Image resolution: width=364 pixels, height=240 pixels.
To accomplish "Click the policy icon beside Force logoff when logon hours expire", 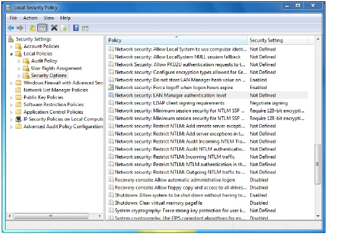I will point(111,87).
